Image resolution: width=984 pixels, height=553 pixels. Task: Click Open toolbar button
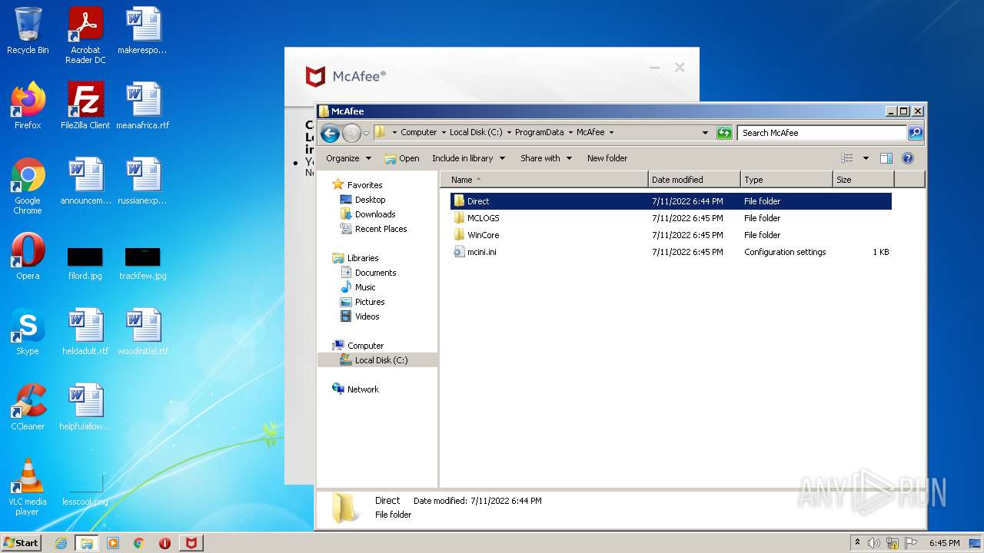click(402, 158)
